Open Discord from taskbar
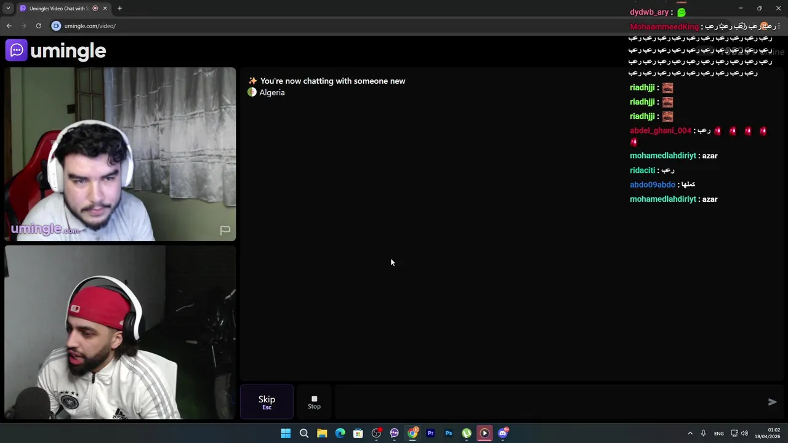788x443 pixels. point(503,433)
